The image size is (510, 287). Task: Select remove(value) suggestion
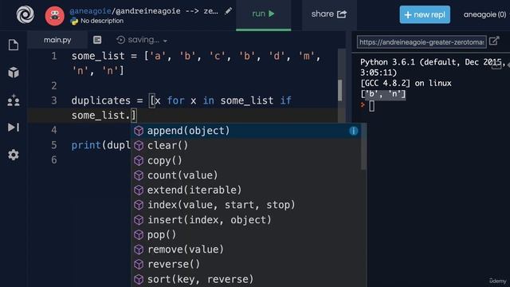coord(246,250)
